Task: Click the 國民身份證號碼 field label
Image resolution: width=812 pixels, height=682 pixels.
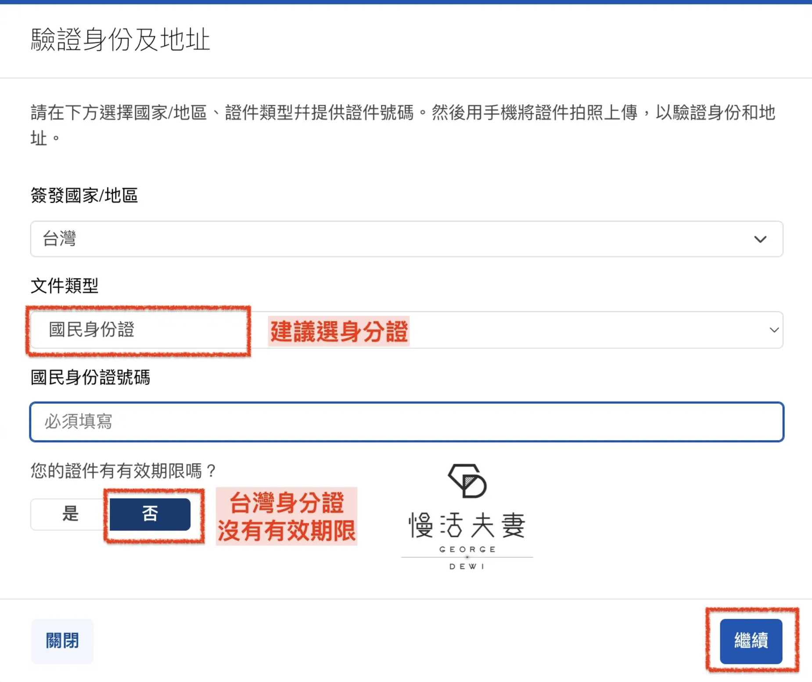Action: (90, 377)
